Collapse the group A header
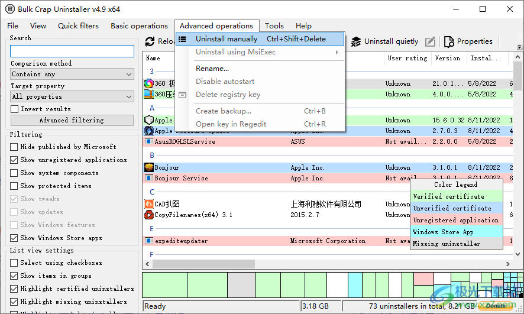This screenshot has height=314, width=524. coord(152,108)
